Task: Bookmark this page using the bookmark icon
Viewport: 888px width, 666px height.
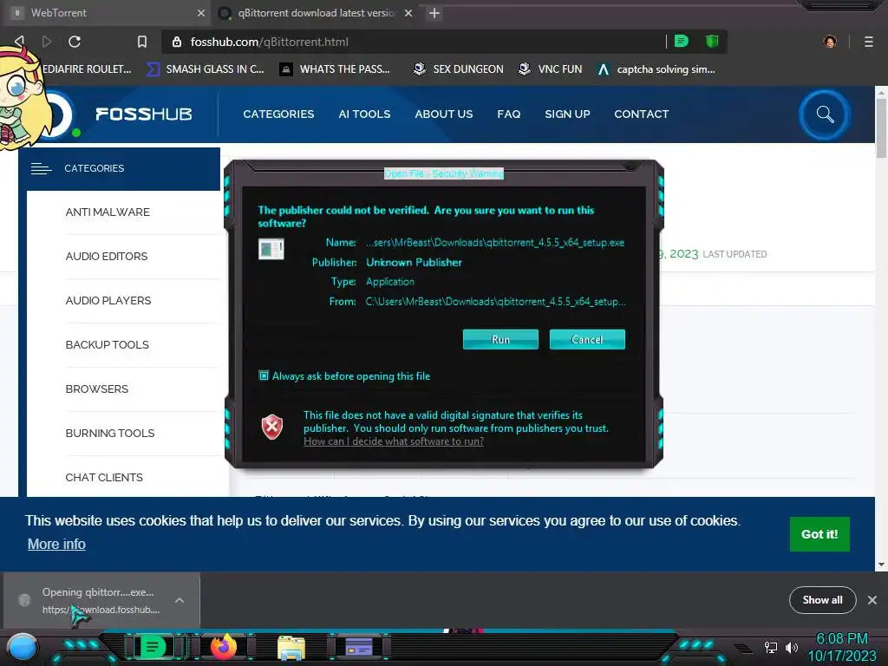Action: 142,42
